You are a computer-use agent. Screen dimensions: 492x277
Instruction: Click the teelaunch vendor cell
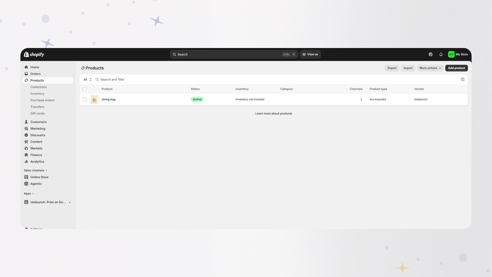pyautogui.click(x=421, y=99)
